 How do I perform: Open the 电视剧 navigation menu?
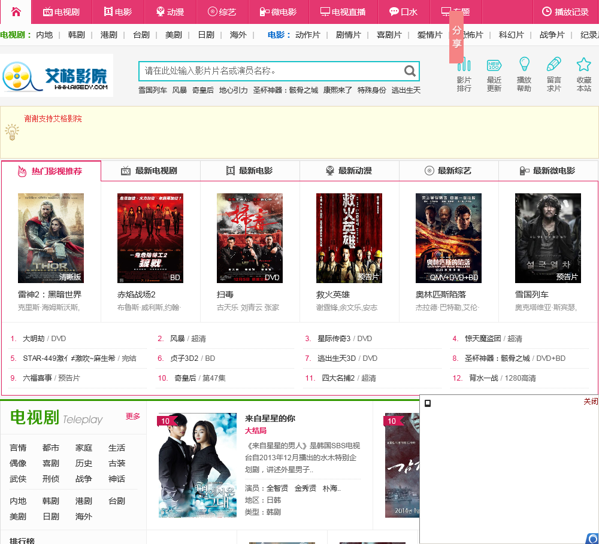(61, 12)
